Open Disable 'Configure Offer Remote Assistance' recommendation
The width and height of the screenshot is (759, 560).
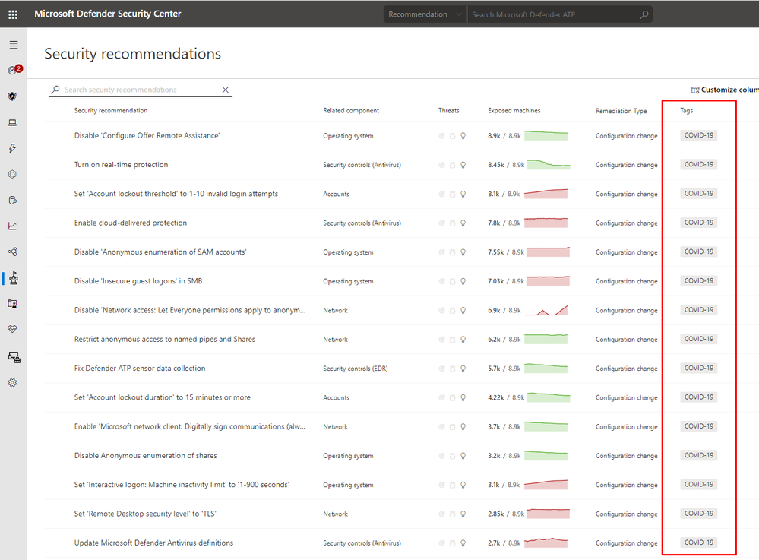click(147, 135)
